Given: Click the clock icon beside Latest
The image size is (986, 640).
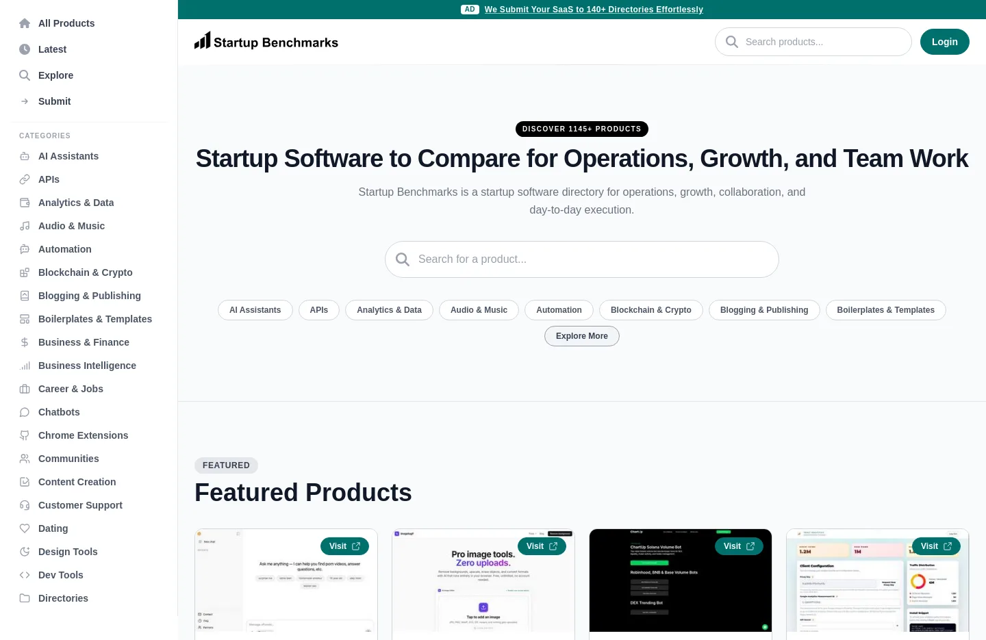Looking at the screenshot, I should click(x=25, y=49).
